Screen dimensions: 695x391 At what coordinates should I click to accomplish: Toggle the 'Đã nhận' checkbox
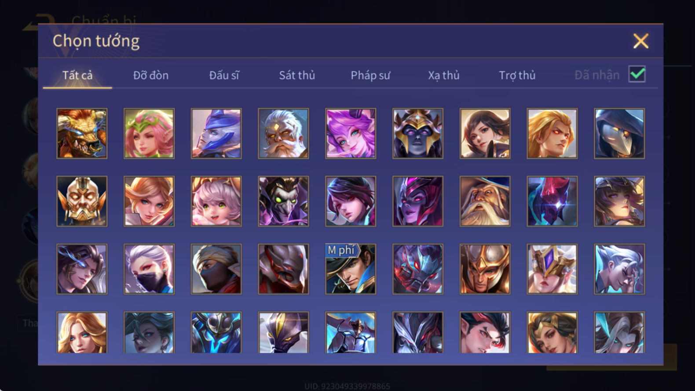click(637, 74)
